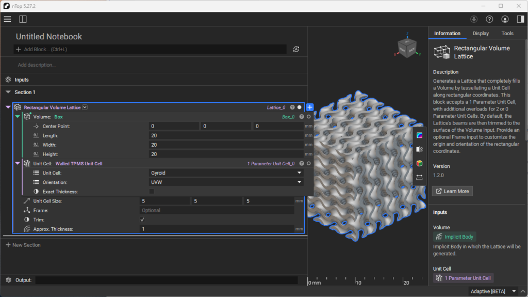Collapse the Rectangular Volume Lattice block
The image size is (528, 297).
tap(8, 107)
